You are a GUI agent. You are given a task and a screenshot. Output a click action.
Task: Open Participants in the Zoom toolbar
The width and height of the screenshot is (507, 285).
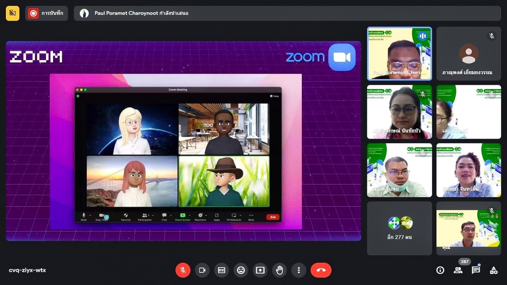[145, 217]
